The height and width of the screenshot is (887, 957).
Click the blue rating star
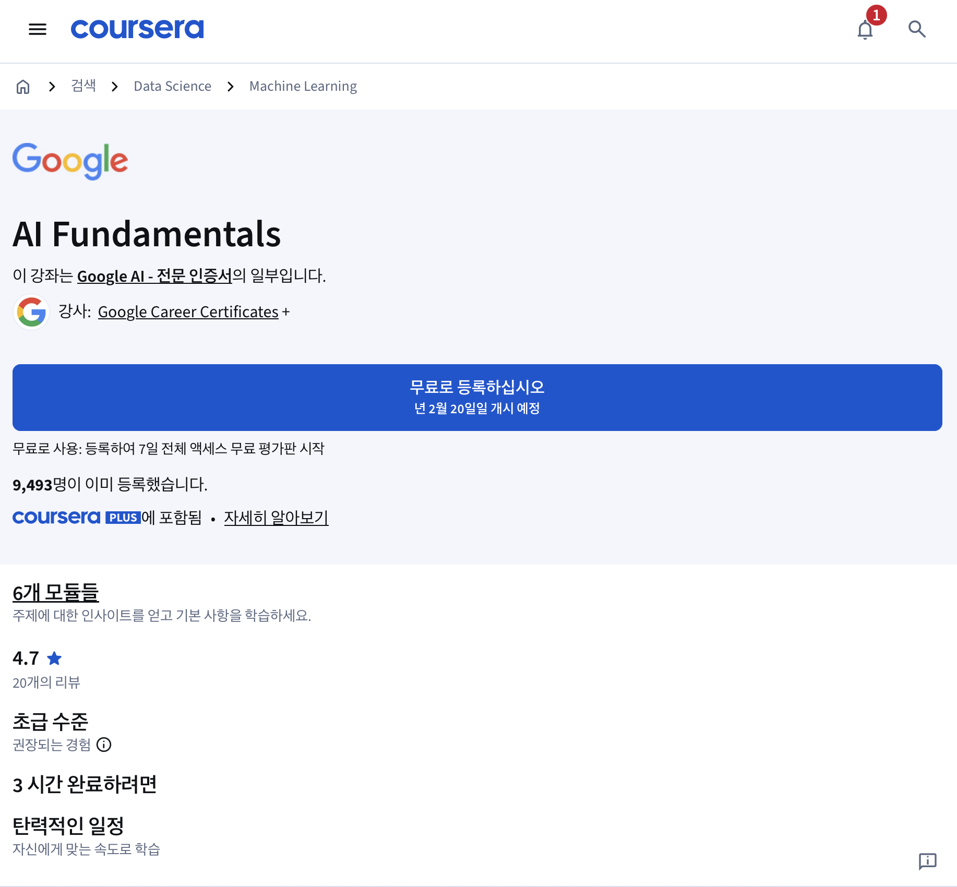[x=54, y=658]
